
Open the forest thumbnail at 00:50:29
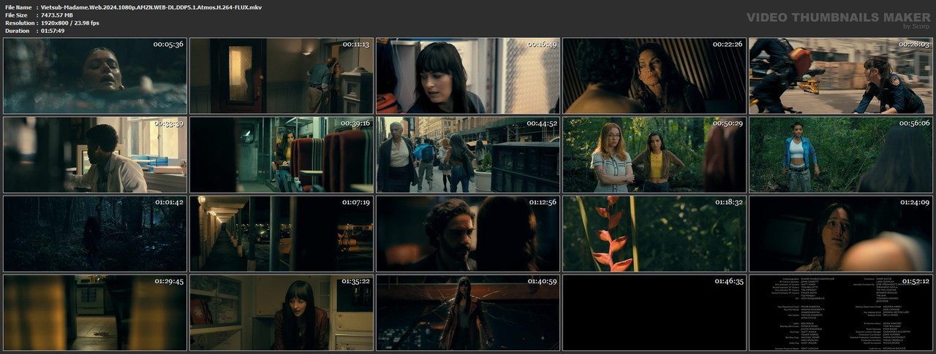[654, 155]
